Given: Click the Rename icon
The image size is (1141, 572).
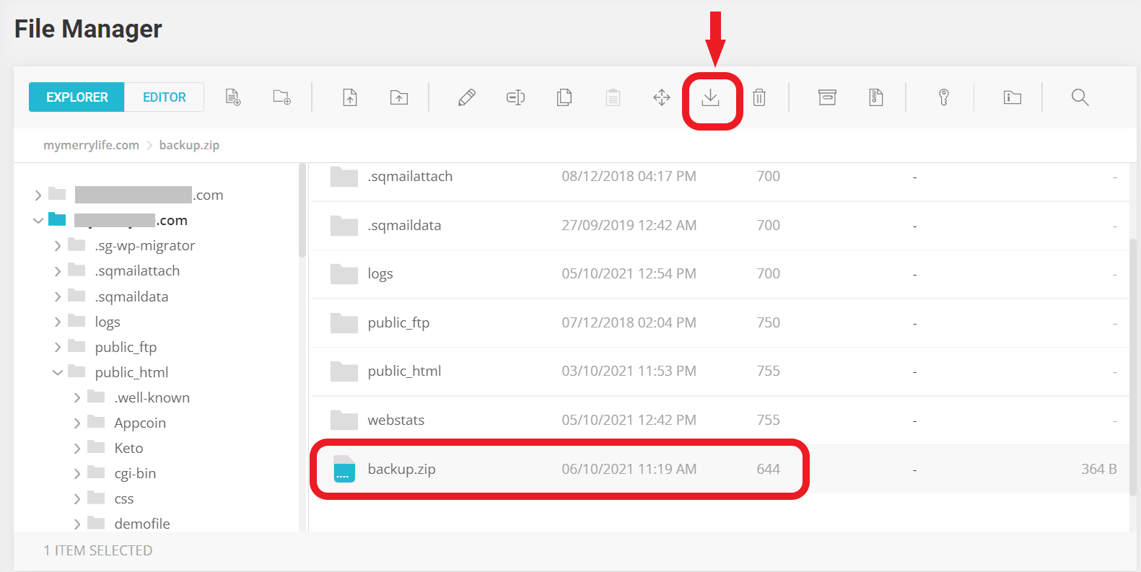Looking at the screenshot, I should click(x=515, y=97).
